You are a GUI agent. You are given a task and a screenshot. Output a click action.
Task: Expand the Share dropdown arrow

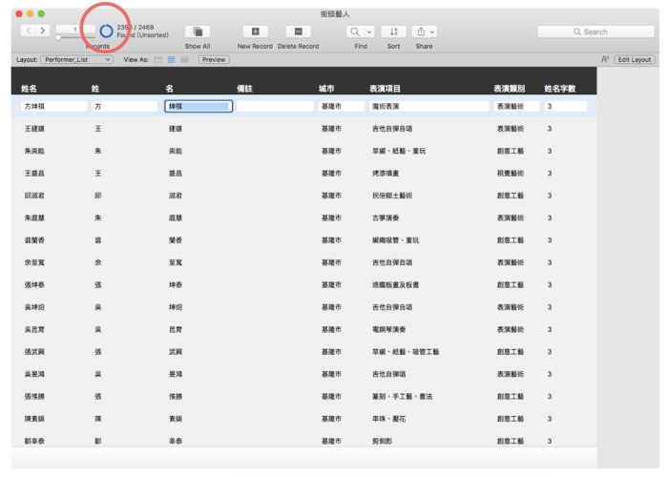431,31
